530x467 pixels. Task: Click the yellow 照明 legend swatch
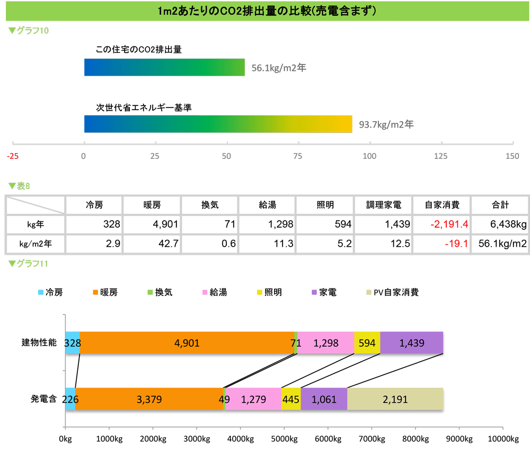[x=260, y=292]
